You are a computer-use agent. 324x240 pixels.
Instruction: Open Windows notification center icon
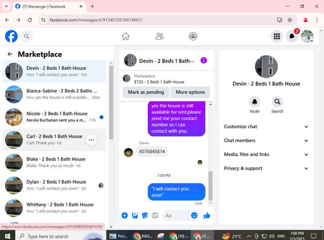point(314,236)
